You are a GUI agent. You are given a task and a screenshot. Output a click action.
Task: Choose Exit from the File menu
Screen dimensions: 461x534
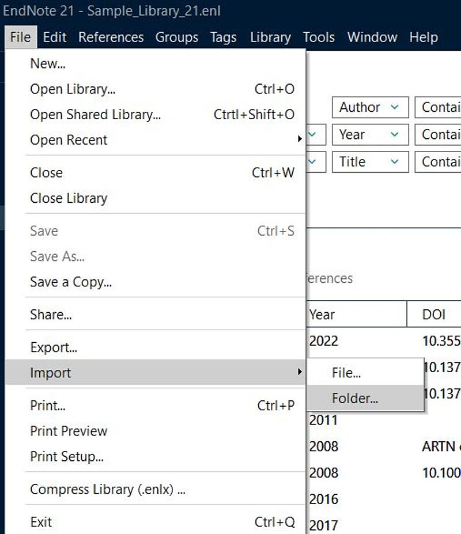155,522
